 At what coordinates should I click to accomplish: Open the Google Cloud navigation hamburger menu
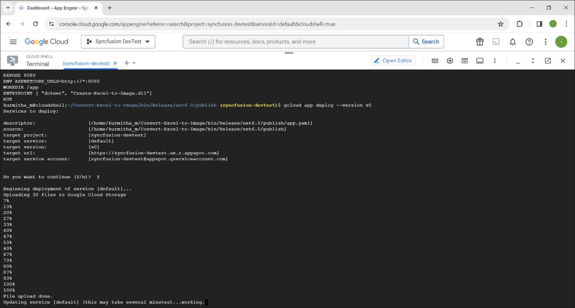coord(13,42)
